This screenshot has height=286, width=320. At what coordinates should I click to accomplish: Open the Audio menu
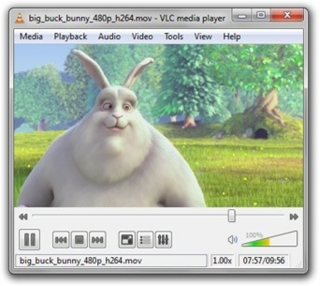click(109, 37)
